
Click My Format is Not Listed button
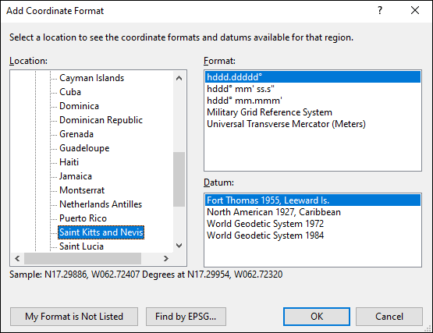[x=74, y=317]
